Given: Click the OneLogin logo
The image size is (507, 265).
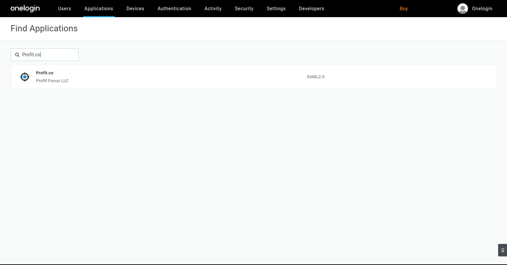Looking at the screenshot, I should pyautogui.click(x=25, y=9).
